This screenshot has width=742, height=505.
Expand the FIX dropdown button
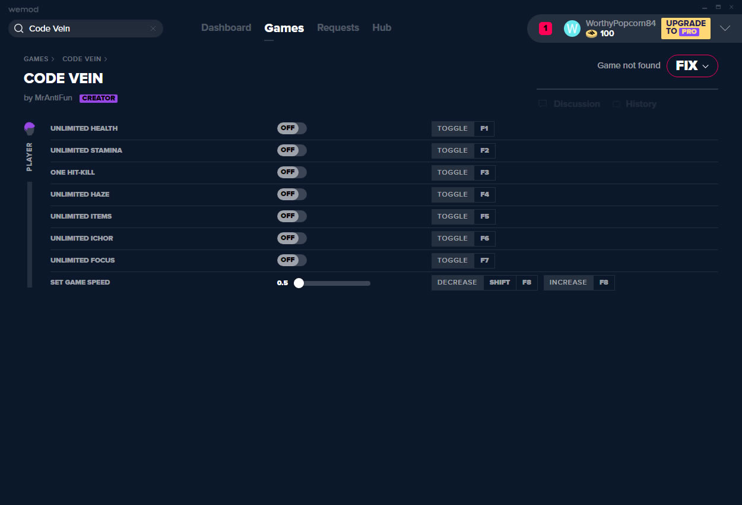coord(692,66)
